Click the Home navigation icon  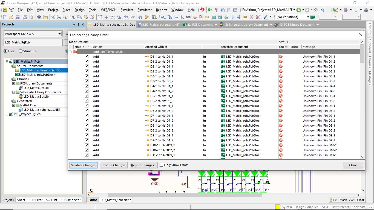[316, 10]
